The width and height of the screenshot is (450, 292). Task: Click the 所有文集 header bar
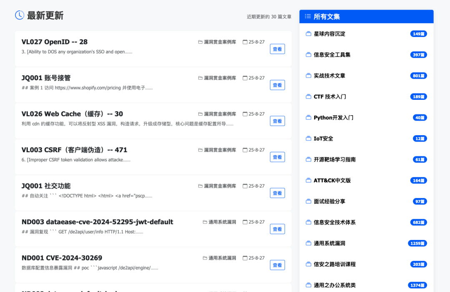[x=366, y=16]
